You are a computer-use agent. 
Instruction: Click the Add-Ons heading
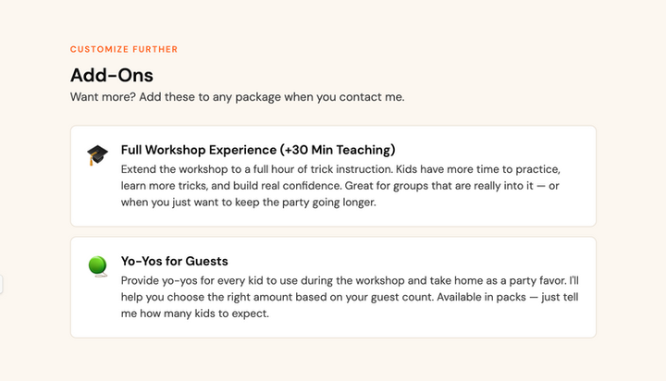[112, 75]
